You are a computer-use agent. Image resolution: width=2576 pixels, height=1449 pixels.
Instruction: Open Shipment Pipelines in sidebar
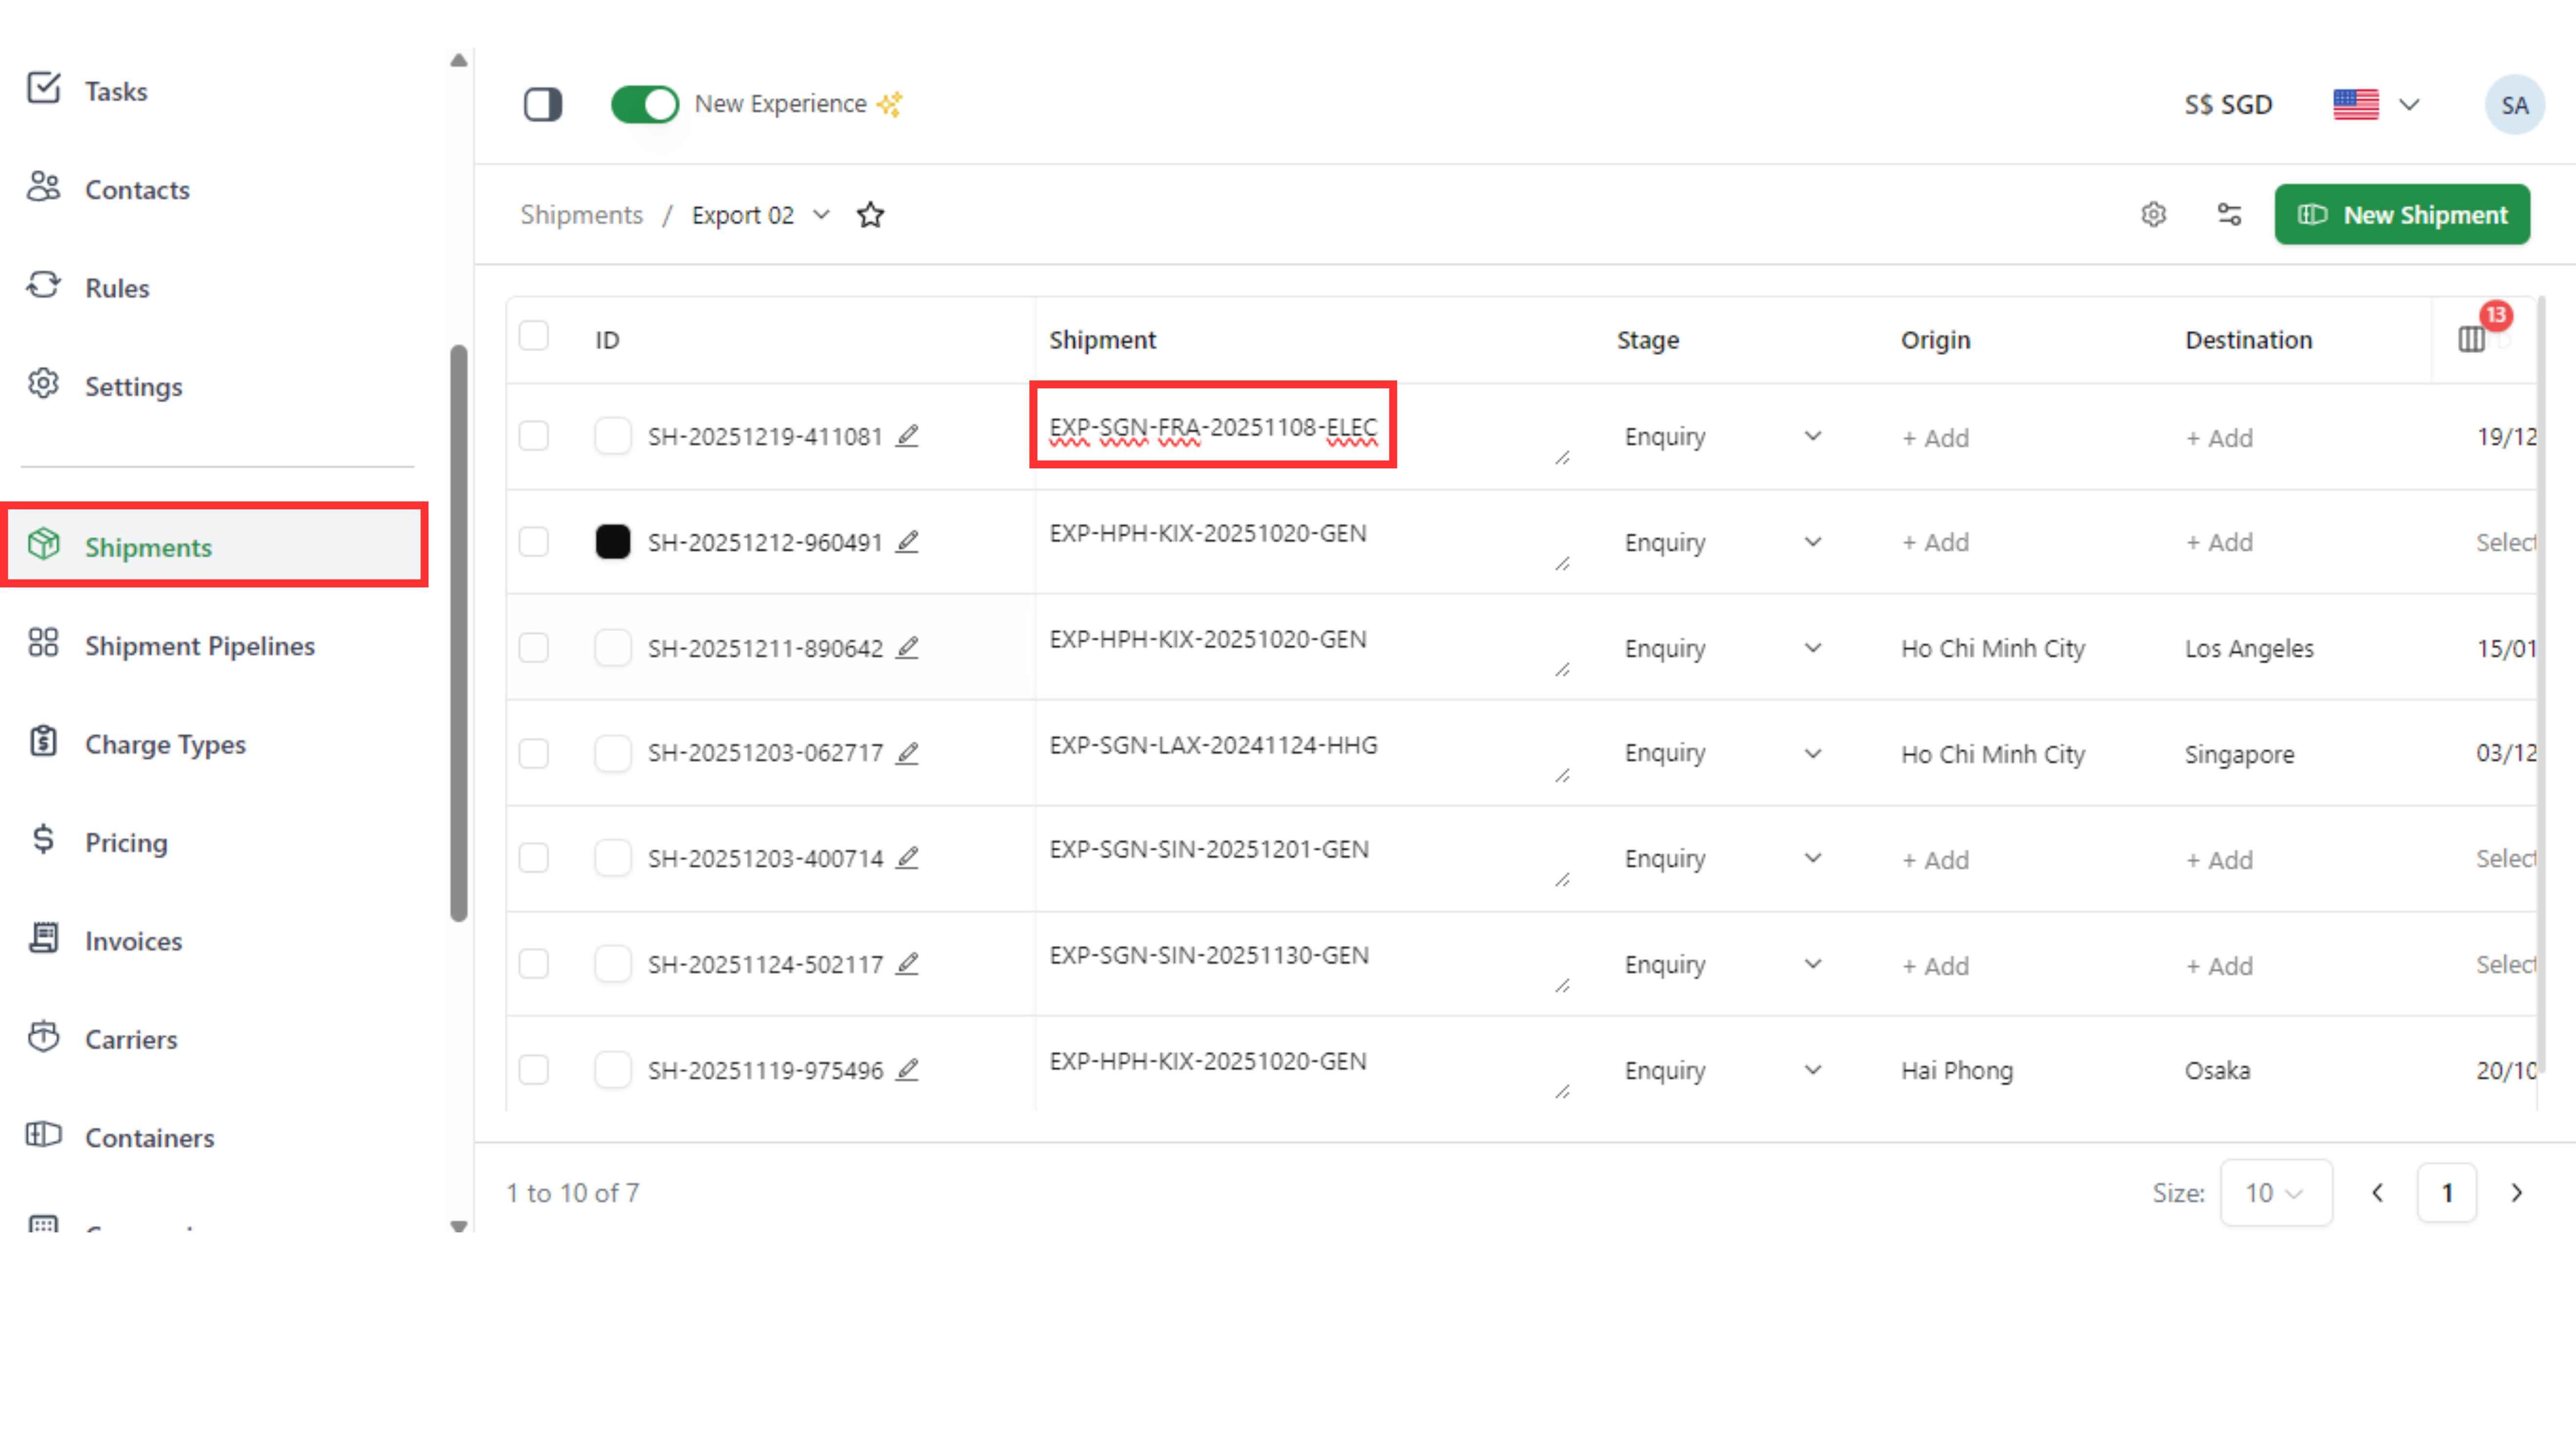point(199,646)
